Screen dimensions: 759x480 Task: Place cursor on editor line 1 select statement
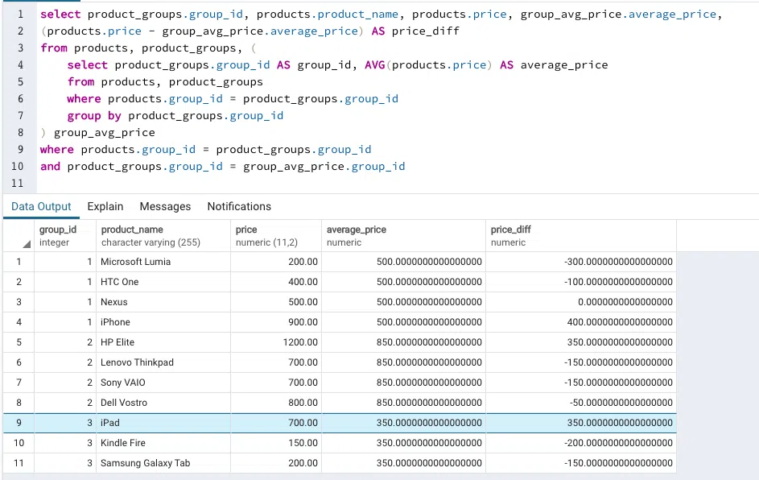click(381, 14)
